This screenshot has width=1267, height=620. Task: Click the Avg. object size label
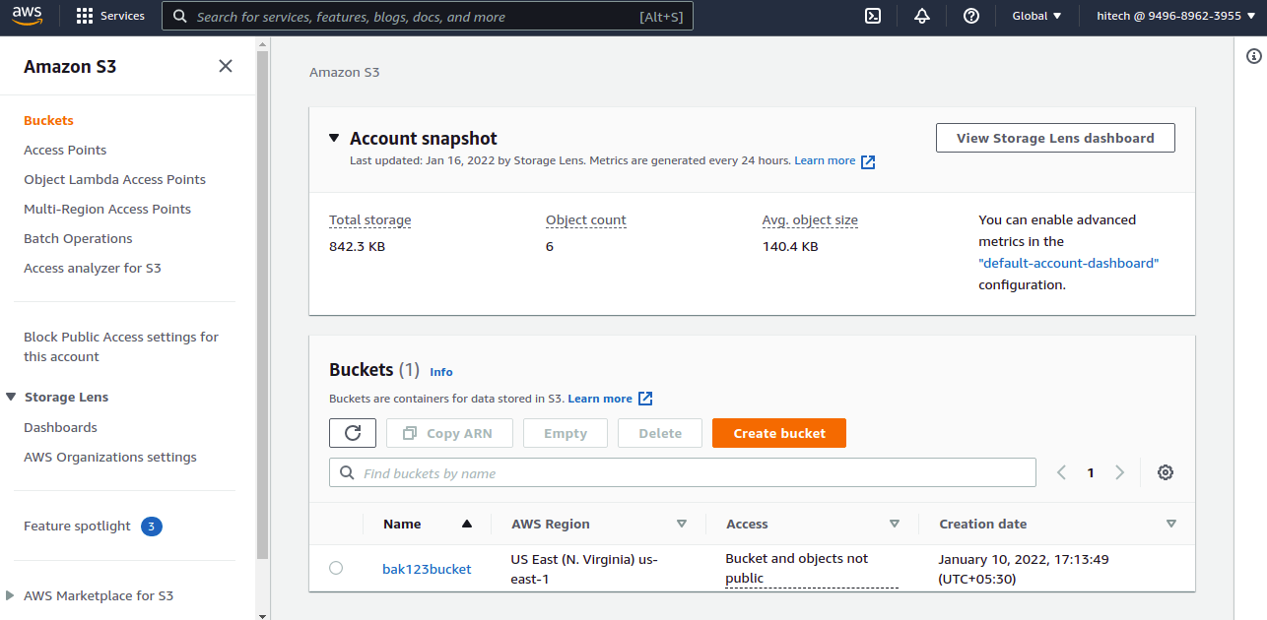tap(810, 220)
